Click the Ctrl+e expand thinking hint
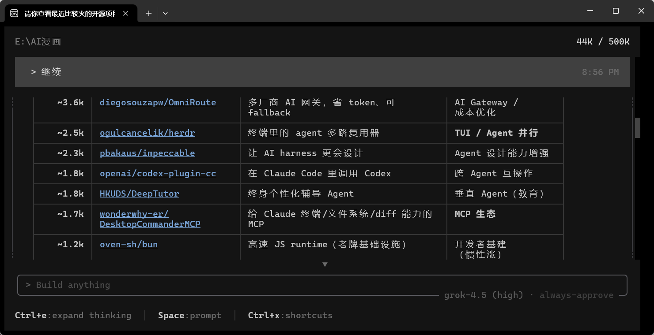This screenshot has width=654, height=335. tap(73, 316)
